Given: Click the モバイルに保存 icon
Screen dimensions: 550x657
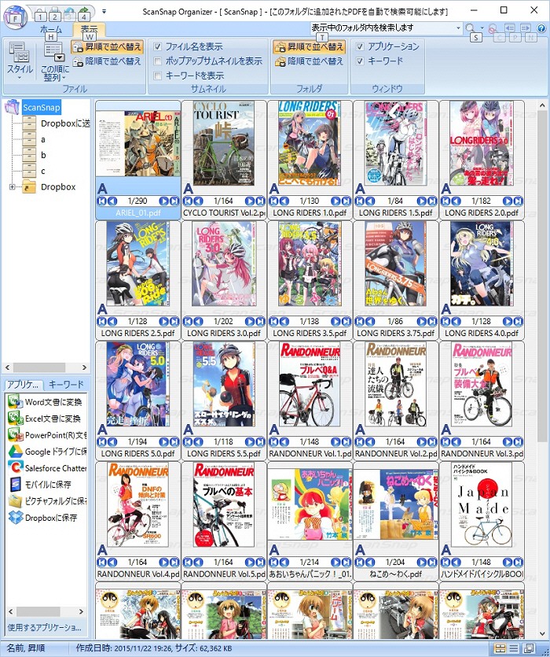Looking at the screenshot, I should click(x=15, y=485).
